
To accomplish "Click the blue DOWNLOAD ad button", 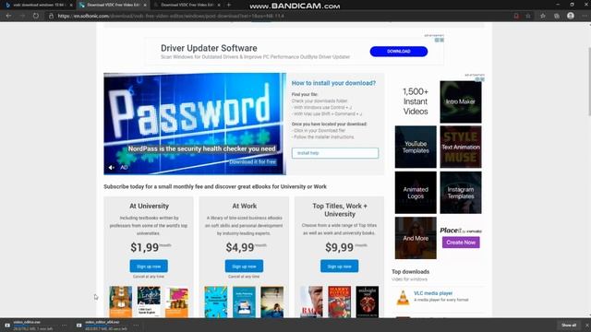I will (x=399, y=52).
